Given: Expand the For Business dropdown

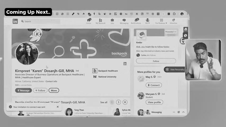Looking at the screenshot, I should point(161,21).
